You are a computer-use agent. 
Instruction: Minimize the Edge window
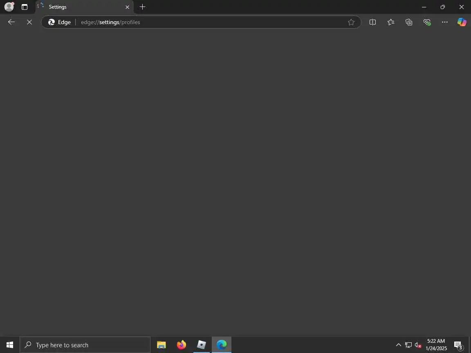(x=424, y=7)
